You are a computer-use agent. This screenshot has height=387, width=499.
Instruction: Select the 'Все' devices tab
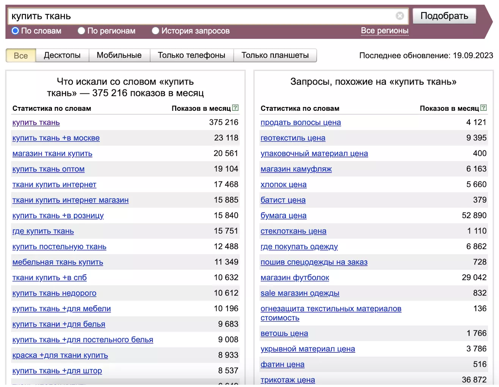21,56
